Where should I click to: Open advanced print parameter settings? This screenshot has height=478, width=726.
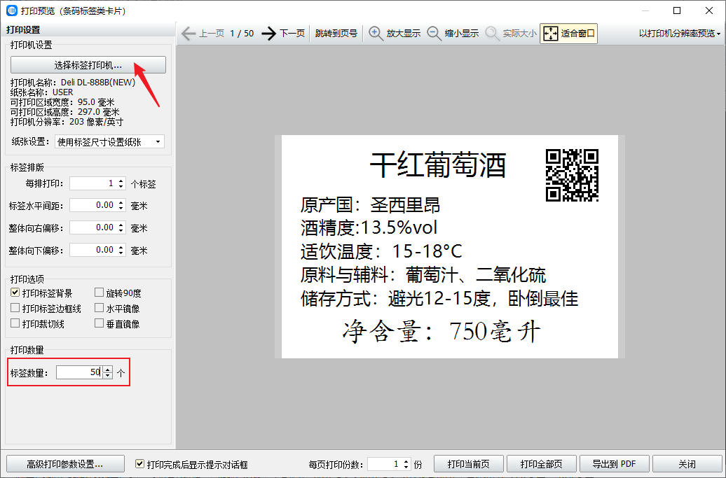65,464
